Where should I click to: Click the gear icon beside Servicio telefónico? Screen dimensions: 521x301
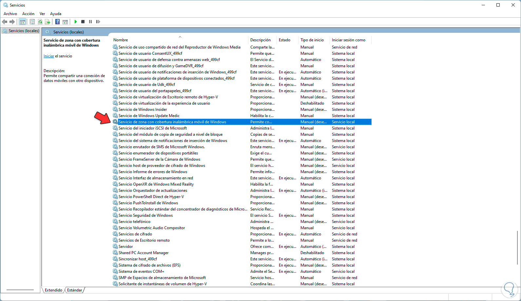click(115, 222)
